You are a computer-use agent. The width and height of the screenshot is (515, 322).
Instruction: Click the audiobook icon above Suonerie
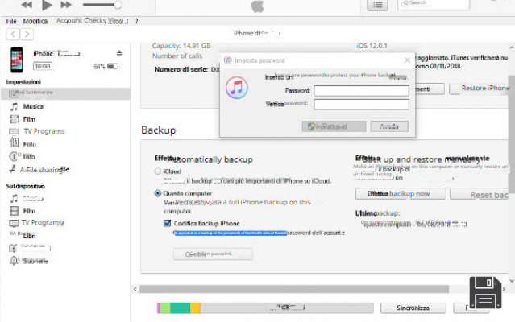click(13, 248)
